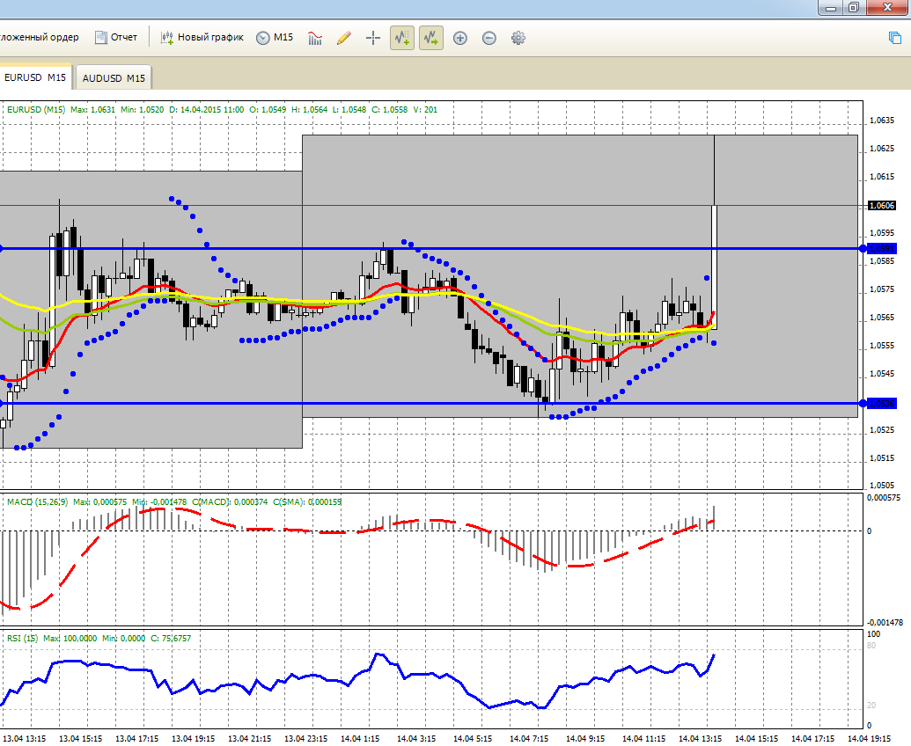Click the 1,0536 blue level price label
The height and width of the screenshot is (746, 911).
coord(881,404)
